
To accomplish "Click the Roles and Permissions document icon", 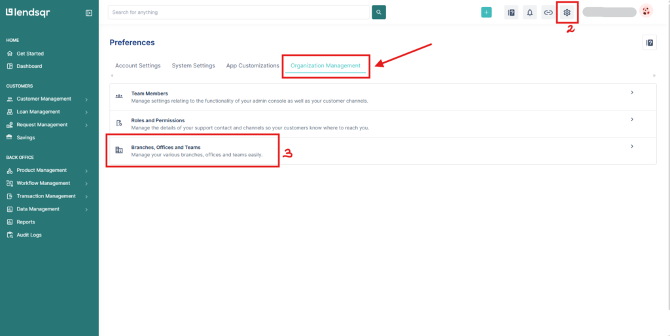I will pyautogui.click(x=119, y=123).
